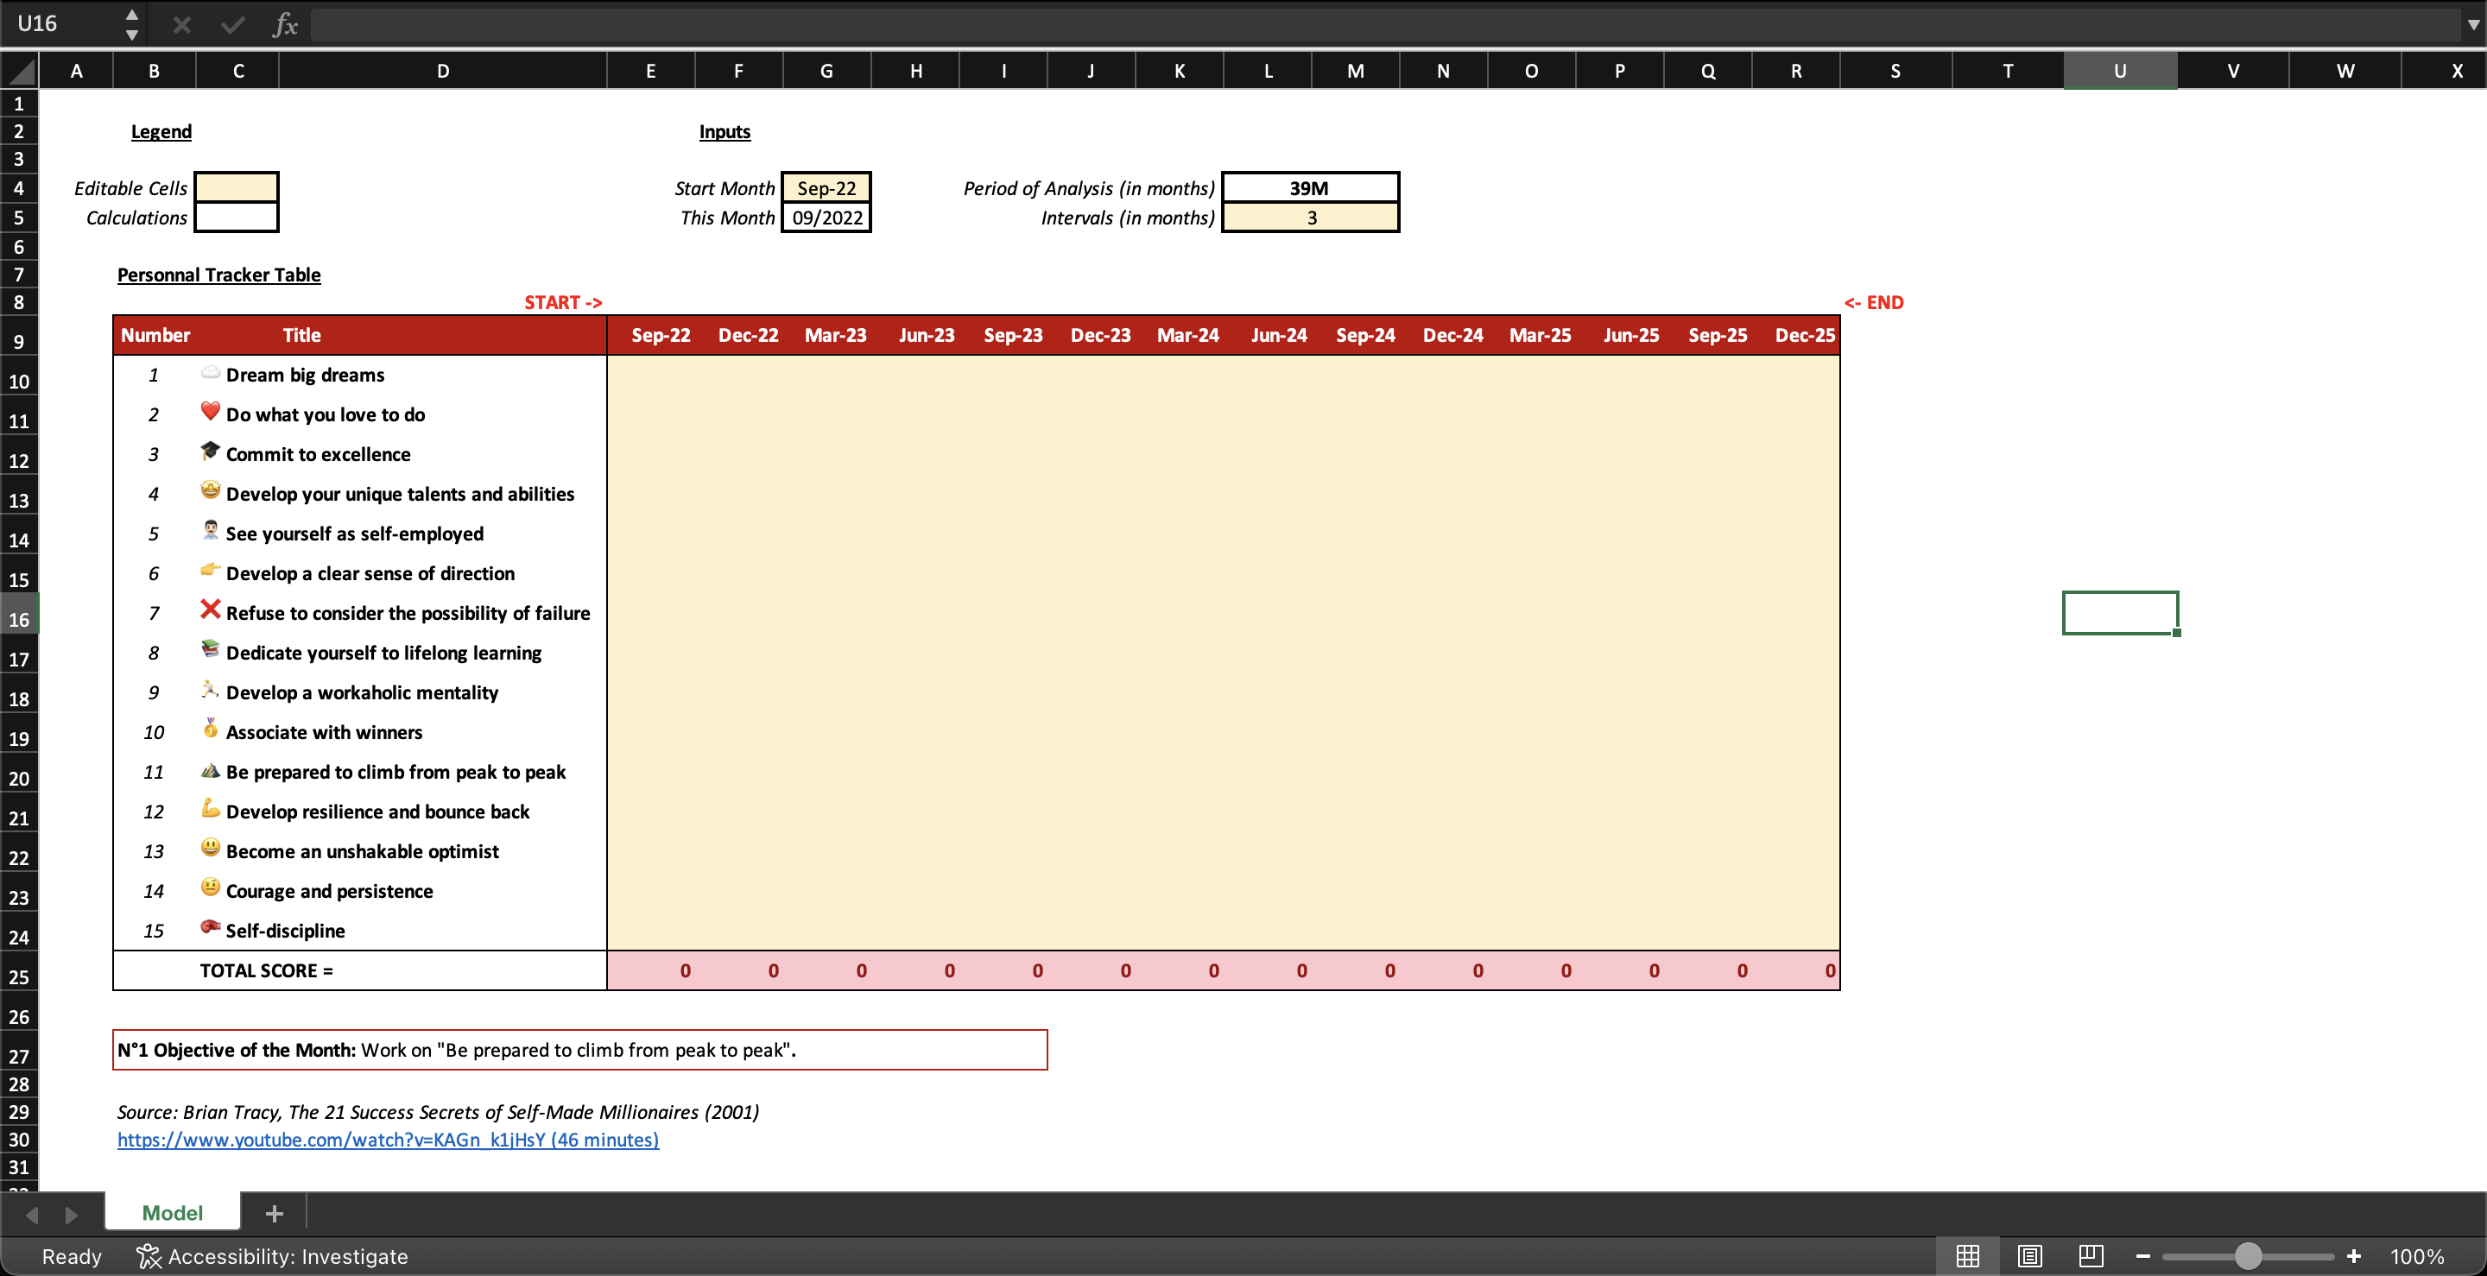Click the Editable Cells yellow swatch
Screen dimensions: 2487x1276
tap(237, 187)
